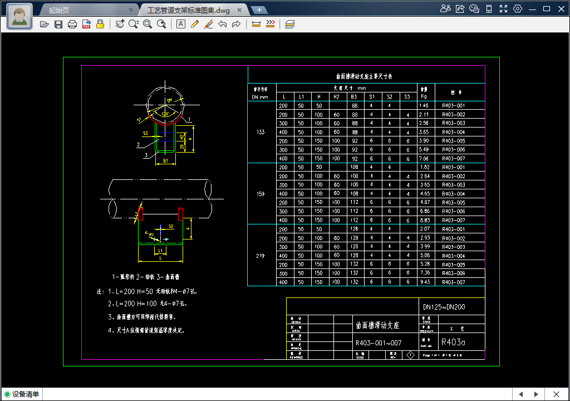Click the Open file folder icon

[45, 24]
